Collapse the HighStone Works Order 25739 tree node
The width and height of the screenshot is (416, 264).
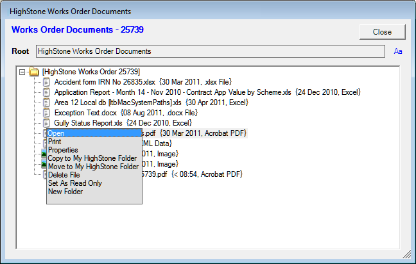(22, 72)
